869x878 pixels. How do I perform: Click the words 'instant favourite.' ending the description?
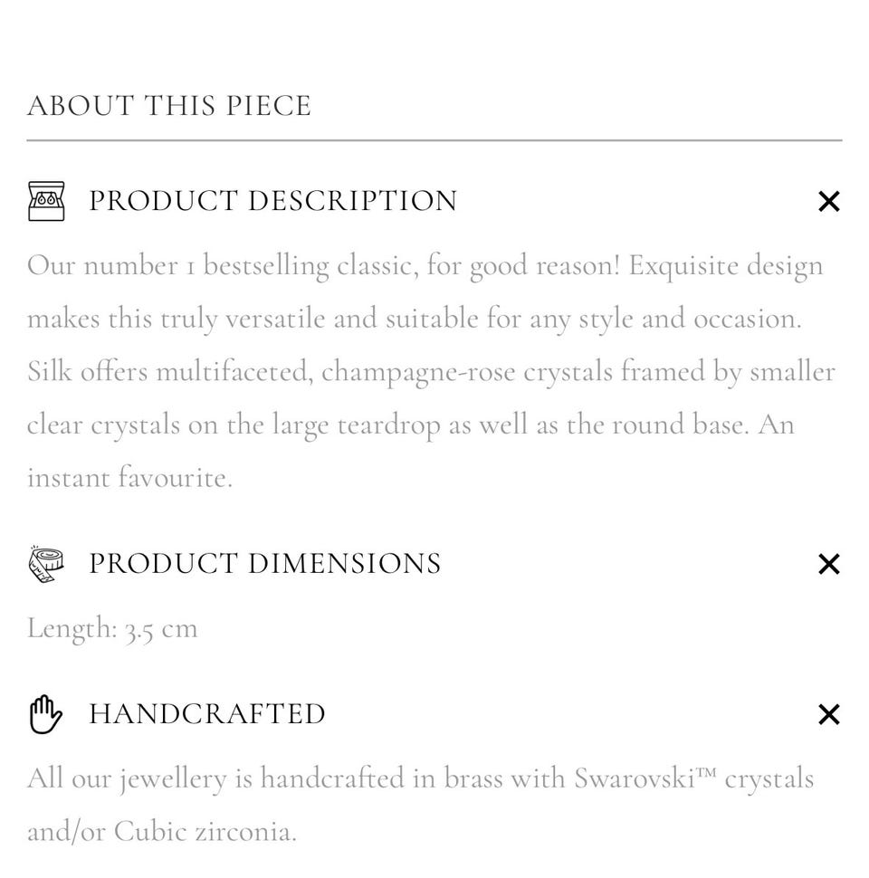pos(129,478)
